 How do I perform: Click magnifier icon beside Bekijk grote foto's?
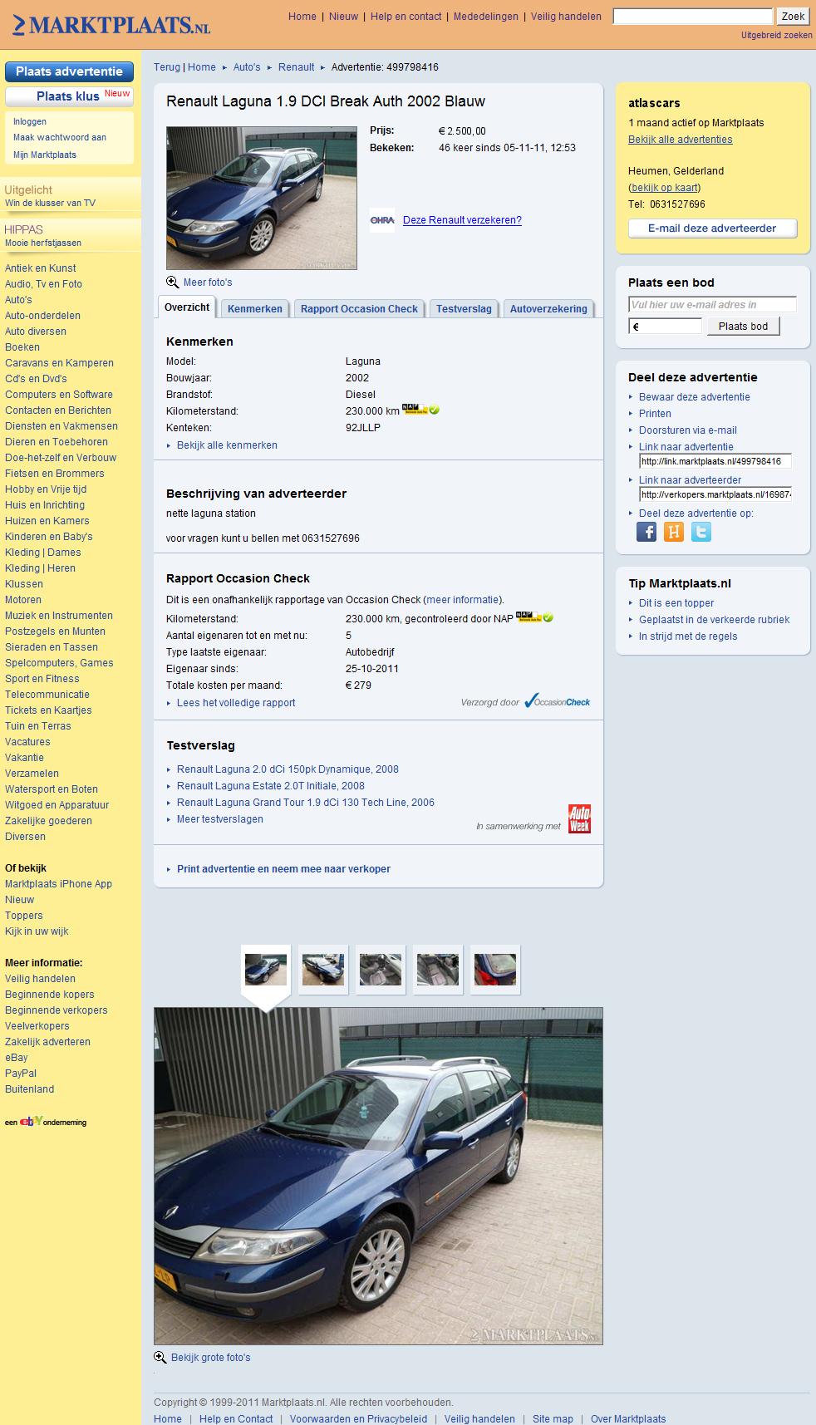click(x=160, y=1357)
